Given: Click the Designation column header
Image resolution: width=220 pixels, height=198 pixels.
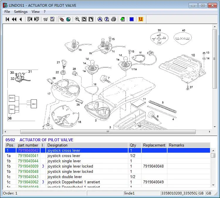Looking at the screenshot, I should (x=57, y=145).
